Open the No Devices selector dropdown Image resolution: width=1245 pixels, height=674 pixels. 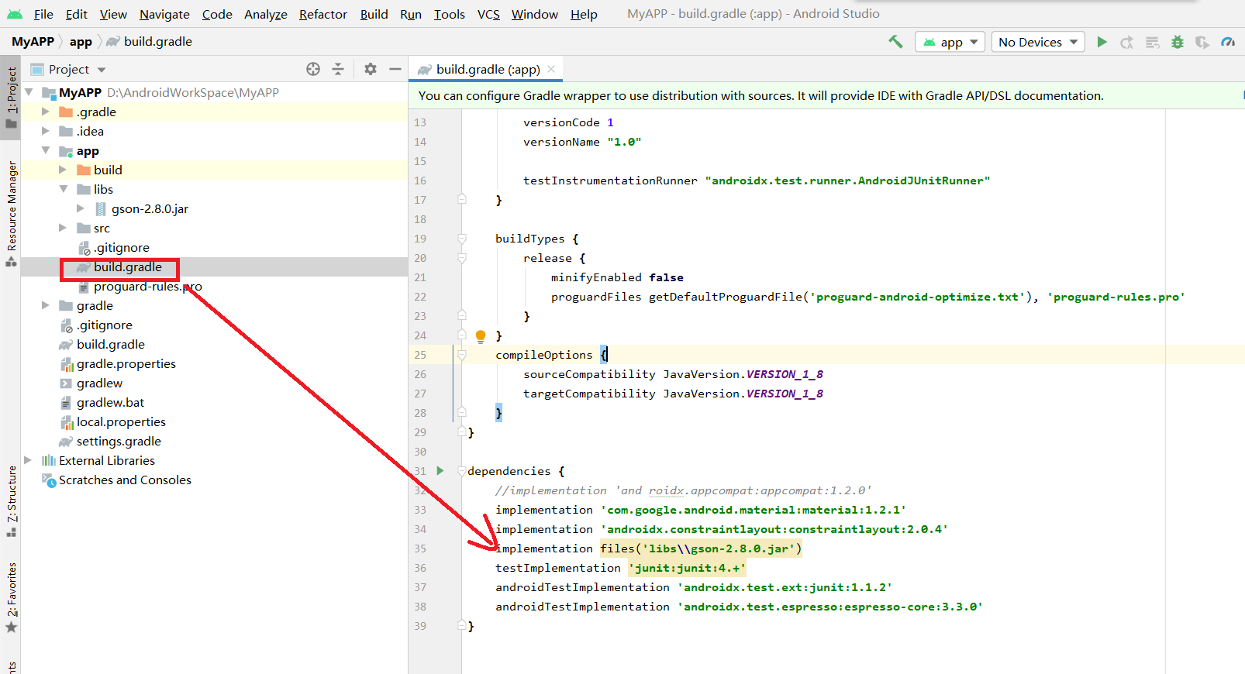click(x=1038, y=42)
